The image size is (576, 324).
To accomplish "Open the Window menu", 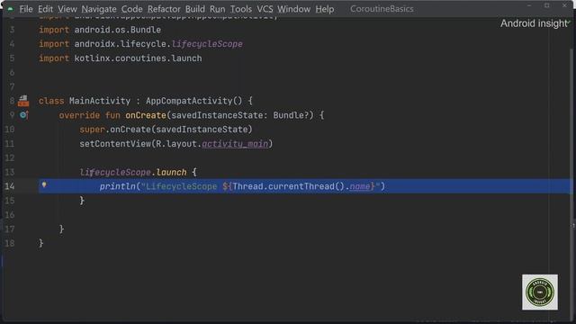I will pyautogui.click(x=293, y=9).
